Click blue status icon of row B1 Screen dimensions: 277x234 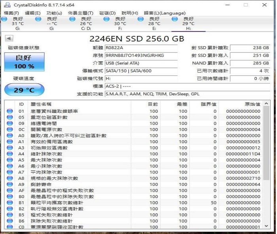pyautogui.click(x=10, y=203)
